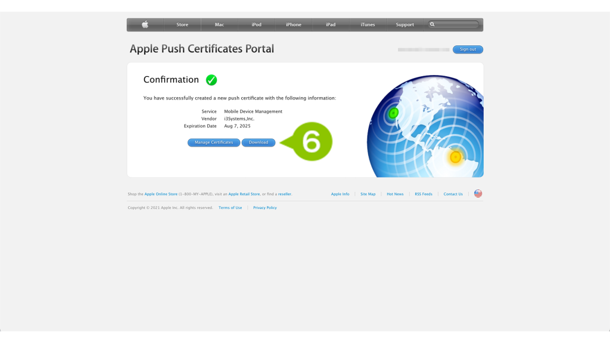Image resolution: width=610 pixels, height=343 pixels.
Task: Click Manage Certificates button
Action: point(214,142)
